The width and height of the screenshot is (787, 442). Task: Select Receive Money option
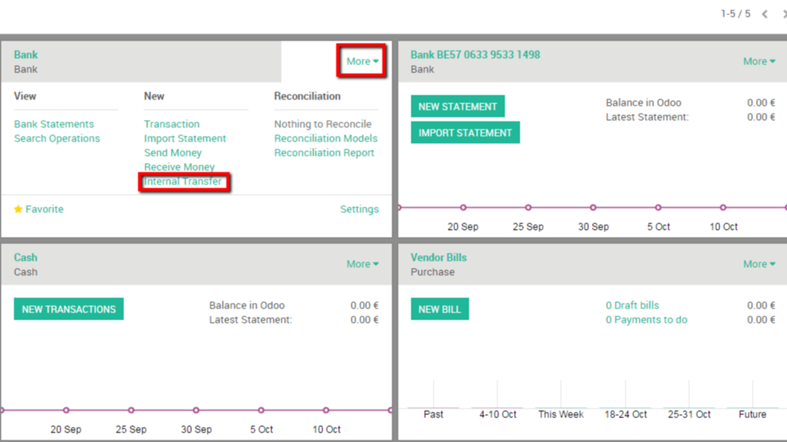point(179,167)
